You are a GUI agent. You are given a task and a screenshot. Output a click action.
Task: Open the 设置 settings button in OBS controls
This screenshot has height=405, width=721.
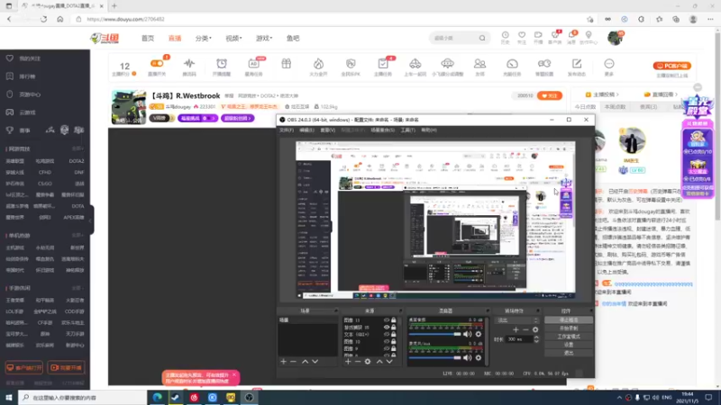click(569, 345)
